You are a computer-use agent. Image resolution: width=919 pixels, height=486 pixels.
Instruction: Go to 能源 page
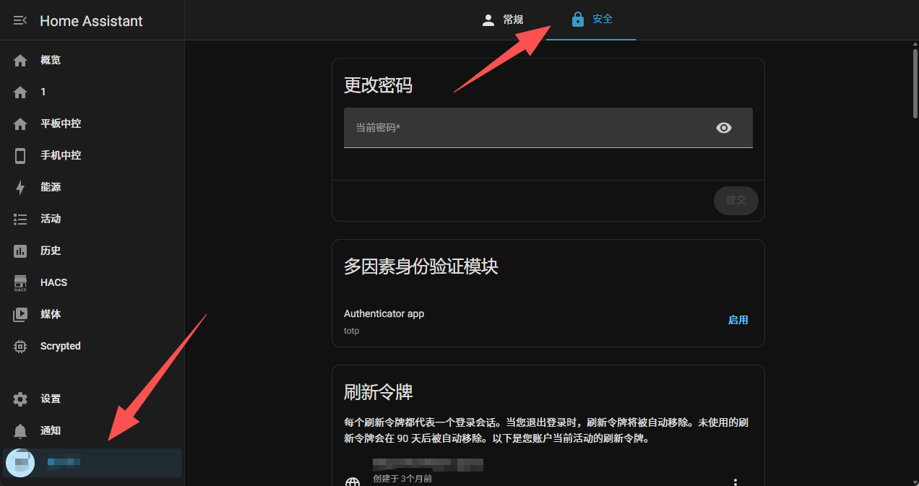(92, 188)
